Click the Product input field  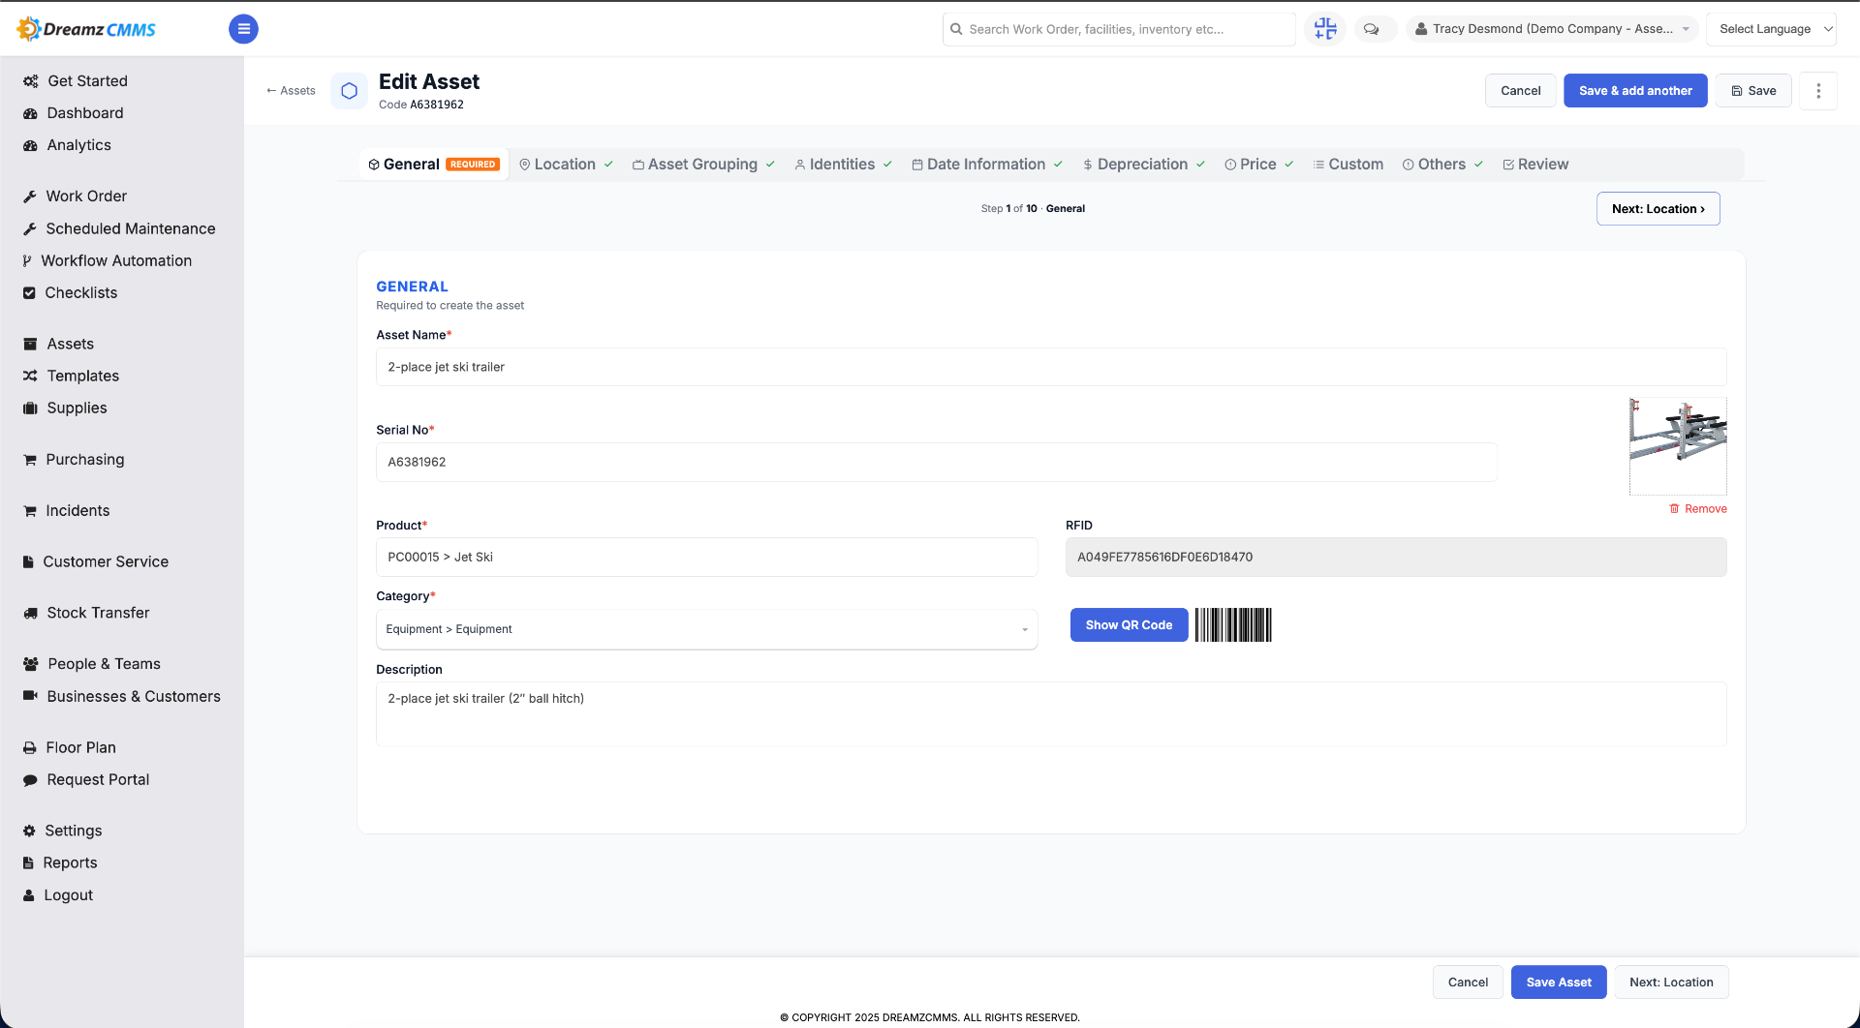[706, 558]
